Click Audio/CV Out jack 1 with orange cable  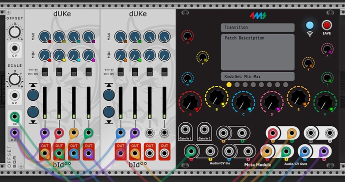[x=267, y=151]
